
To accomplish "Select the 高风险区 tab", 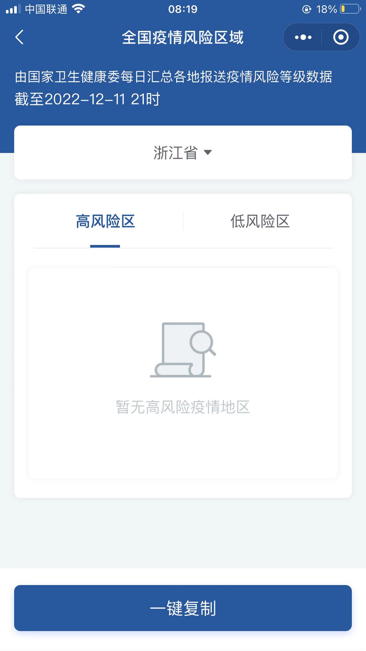I will pyautogui.click(x=105, y=221).
